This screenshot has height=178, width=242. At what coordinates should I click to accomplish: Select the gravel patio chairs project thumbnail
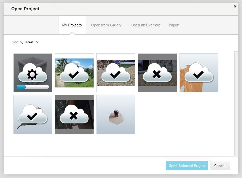click(116, 73)
